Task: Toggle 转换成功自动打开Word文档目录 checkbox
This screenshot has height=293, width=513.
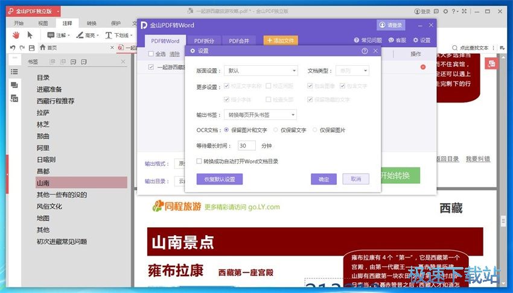Action: coord(199,161)
